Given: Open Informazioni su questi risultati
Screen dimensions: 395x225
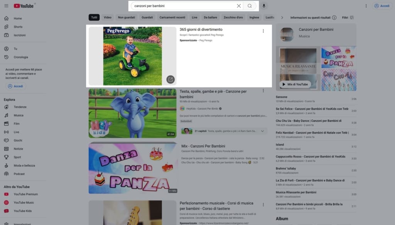Looking at the screenshot, I should (313, 17).
